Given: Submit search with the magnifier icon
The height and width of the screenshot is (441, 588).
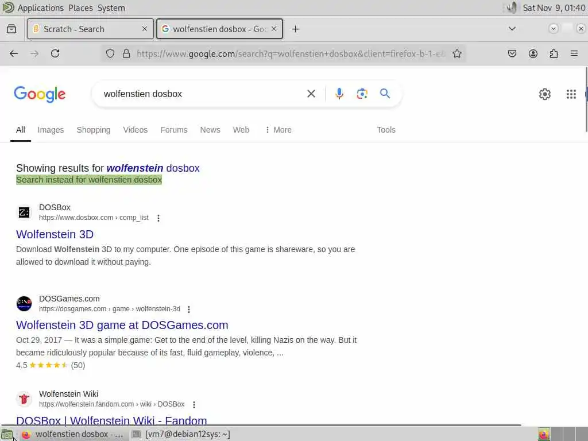Looking at the screenshot, I should pyautogui.click(x=385, y=94).
